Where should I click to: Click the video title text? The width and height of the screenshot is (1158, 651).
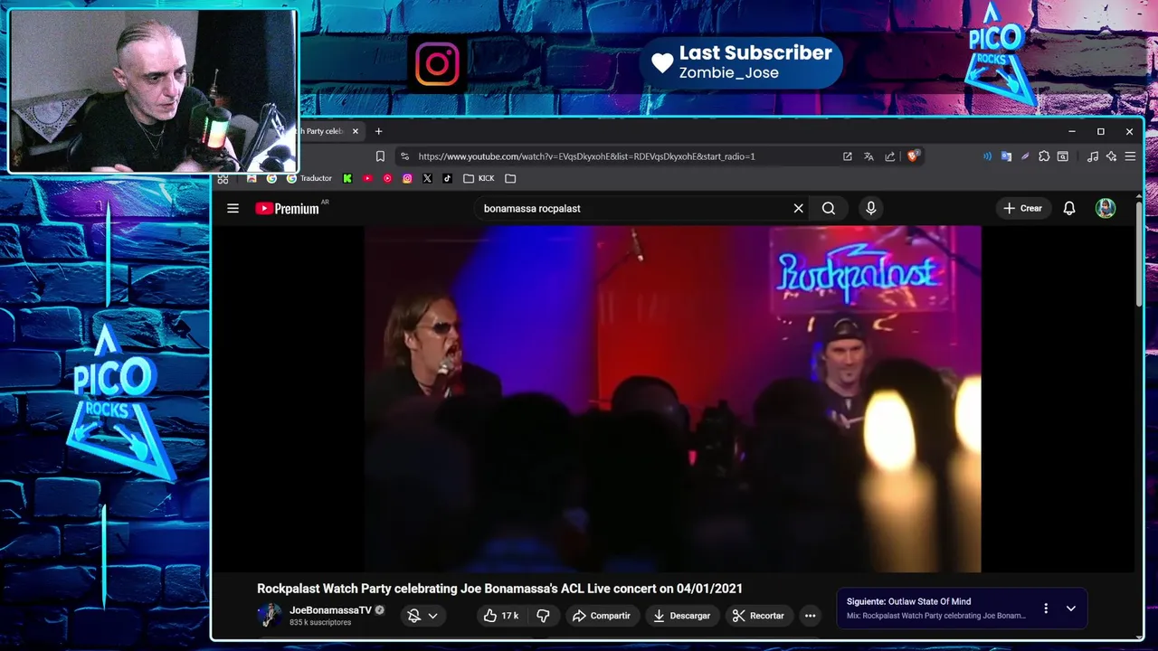[x=499, y=589]
